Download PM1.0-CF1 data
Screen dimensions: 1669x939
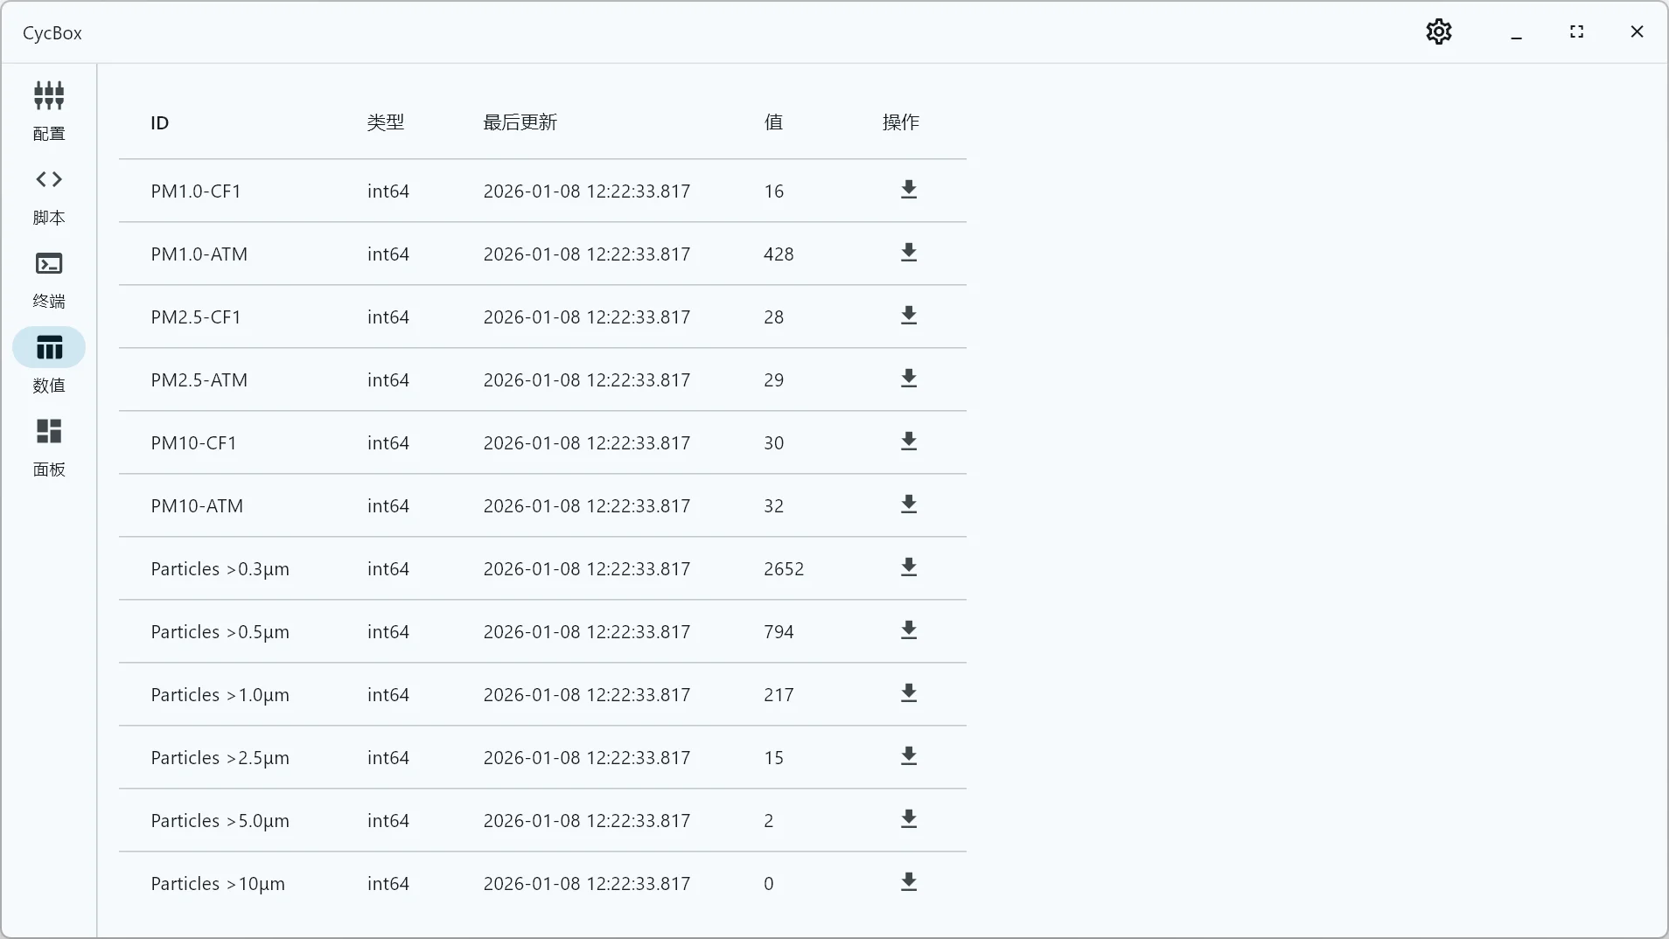click(x=909, y=191)
